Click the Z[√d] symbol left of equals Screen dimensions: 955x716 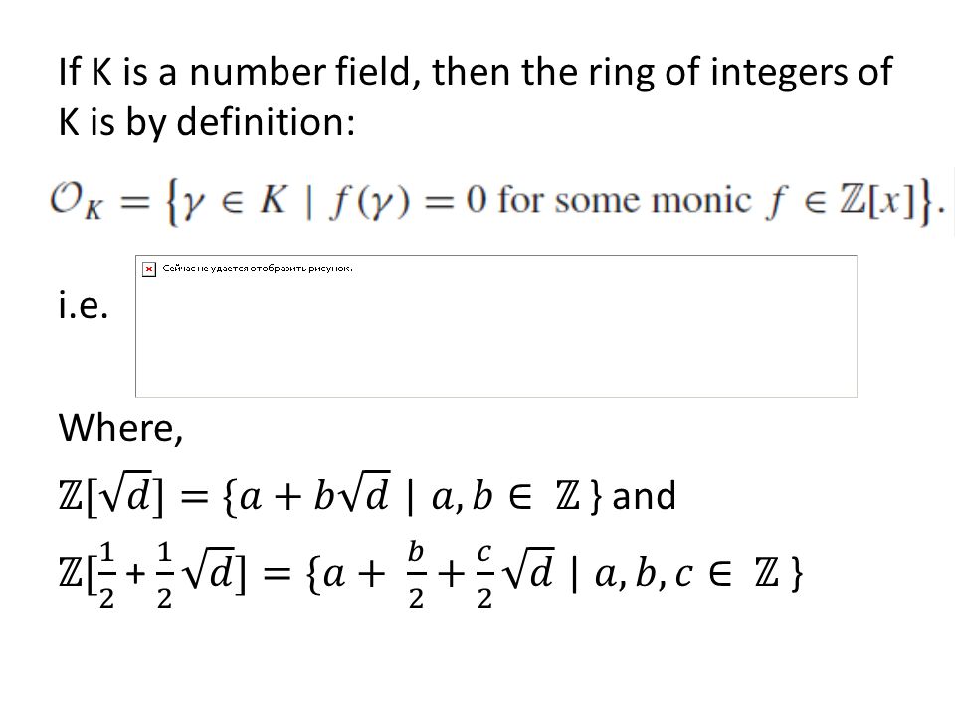pyautogui.click(x=111, y=494)
